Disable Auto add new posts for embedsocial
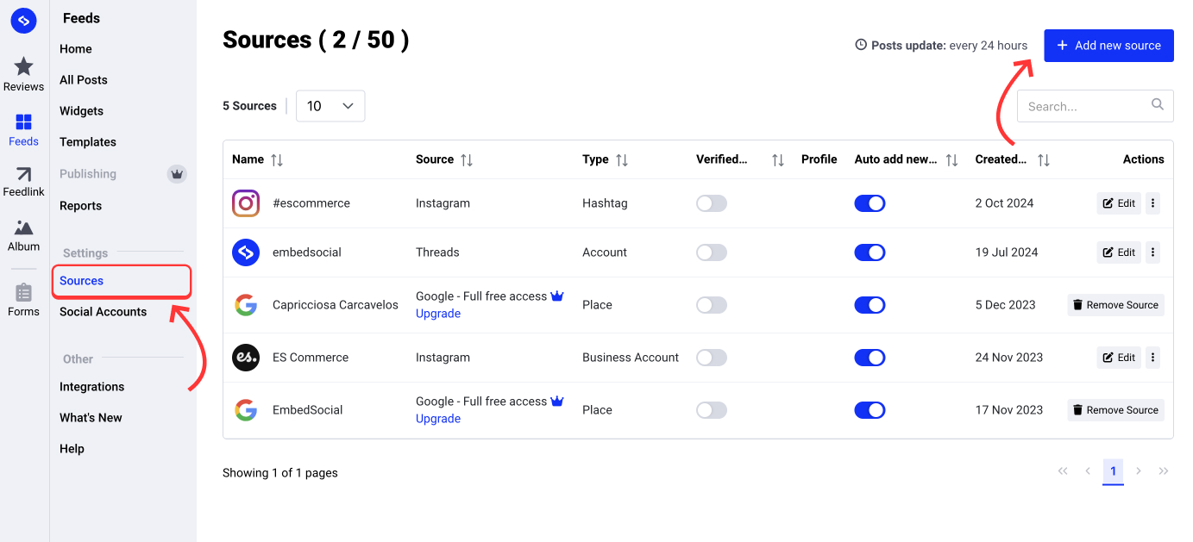 pos(870,252)
